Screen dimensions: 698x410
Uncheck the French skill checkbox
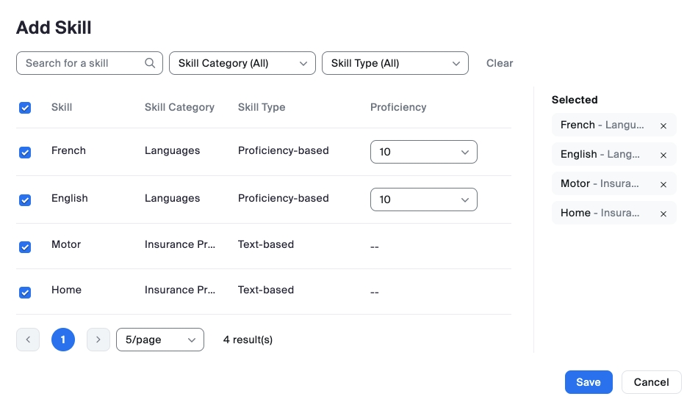[x=25, y=152]
